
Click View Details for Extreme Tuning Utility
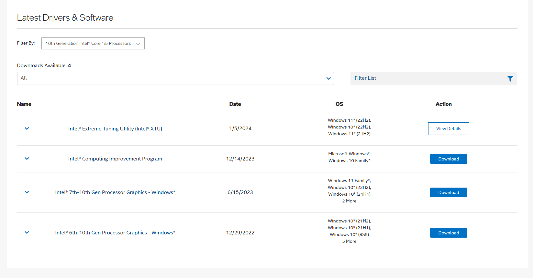point(449,129)
